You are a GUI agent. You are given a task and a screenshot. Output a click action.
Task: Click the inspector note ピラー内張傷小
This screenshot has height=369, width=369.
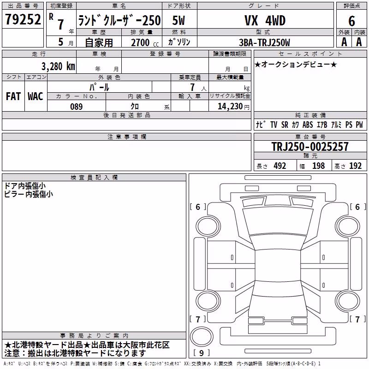[29, 194]
